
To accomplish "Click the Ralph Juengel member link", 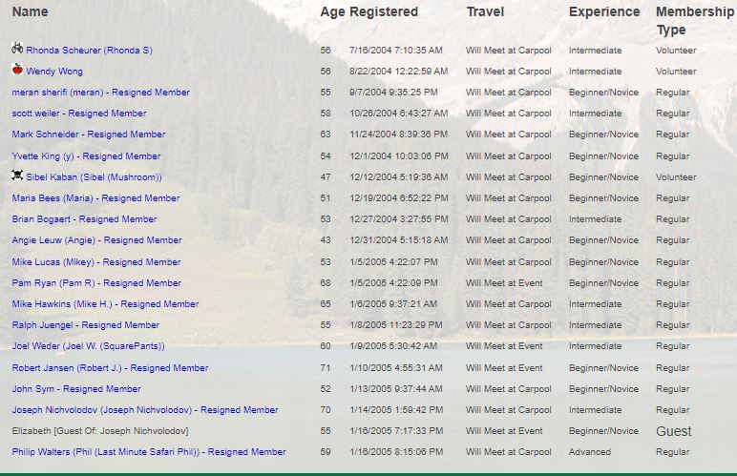I will tap(86, 325).
